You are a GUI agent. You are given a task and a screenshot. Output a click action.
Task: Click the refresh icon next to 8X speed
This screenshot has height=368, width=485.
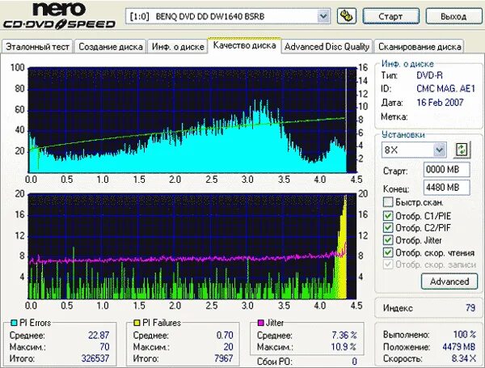pyautogui.click(x=462, y=150)
